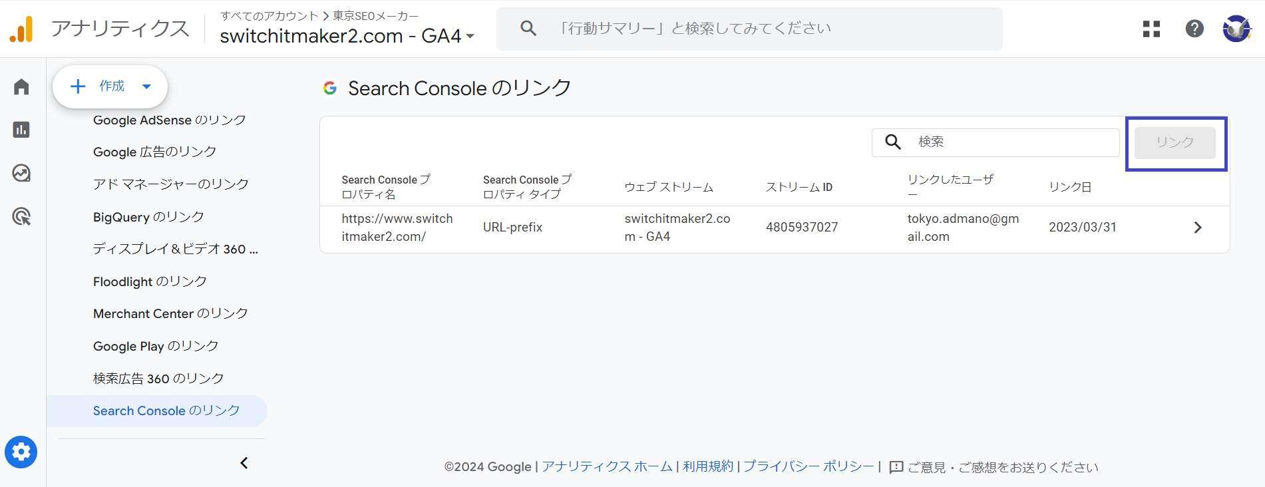Screen dimensions: 1265x487
Task: Click the リンク button
Action: pyautogui.click(x=1175, y=142)
